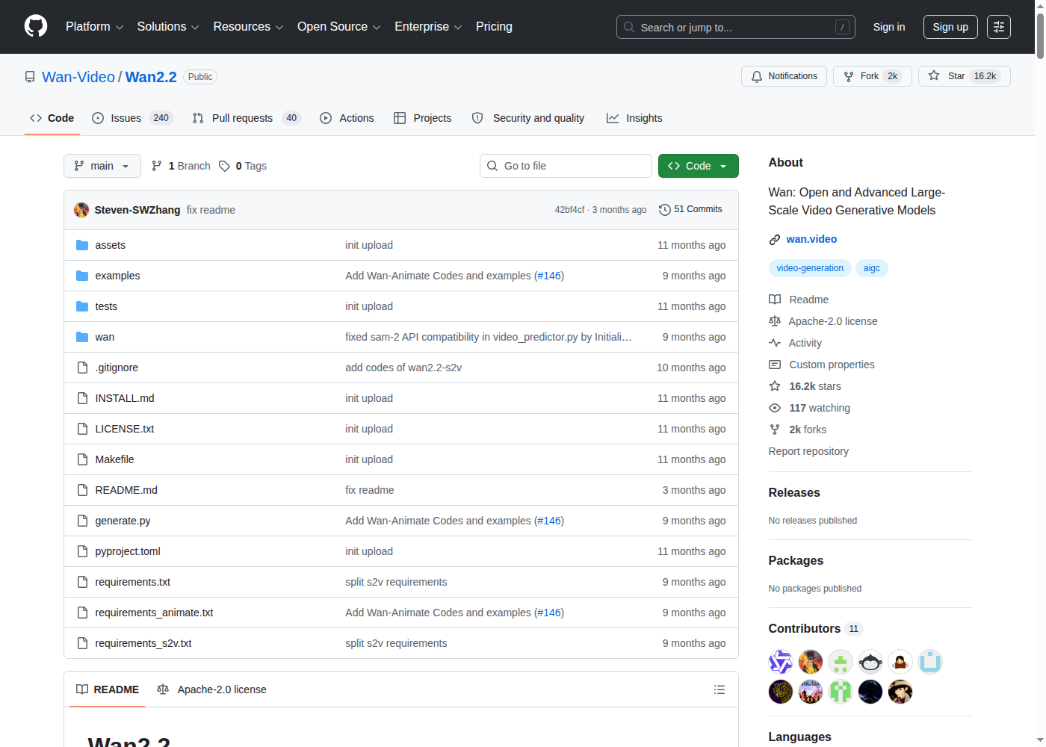Open the requirements_animate.txt file

tap(154, 613)
